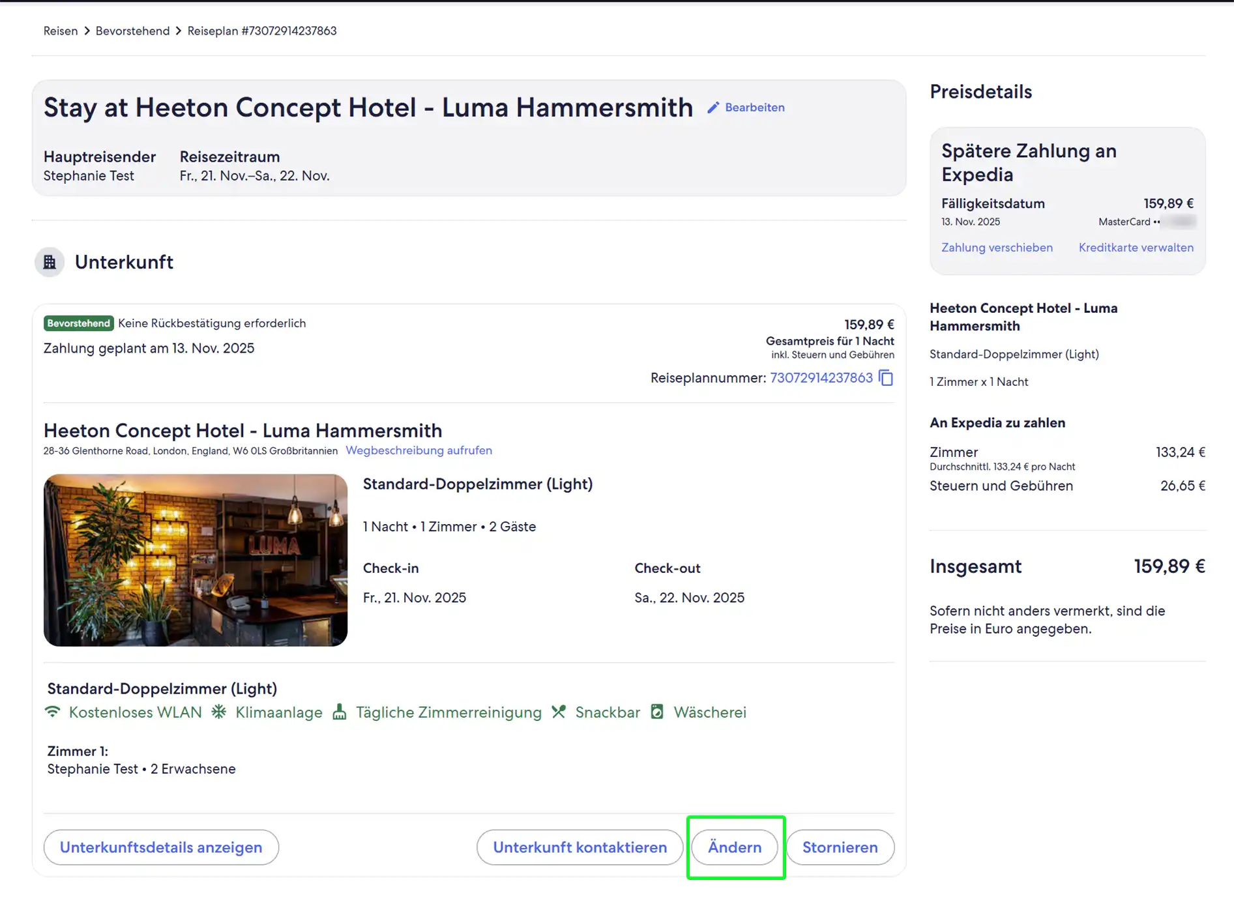Viewport: 1234px width, 906px height.
Task: Click 'Zahlung geplant am 13. Nov. 2025'
Action: click(x=149, y=348)
